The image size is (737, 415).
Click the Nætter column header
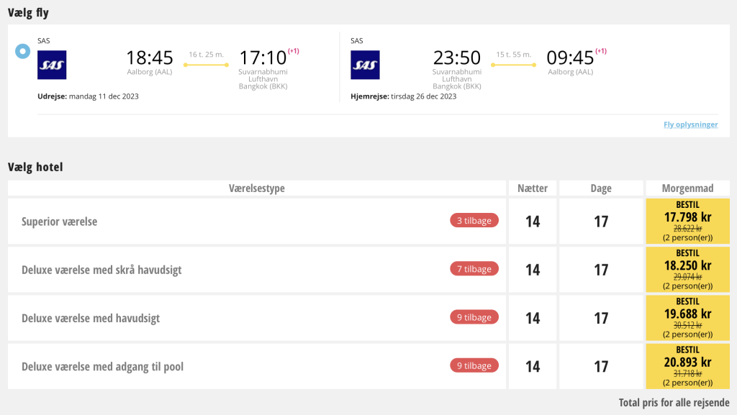[x=533, y=188]
